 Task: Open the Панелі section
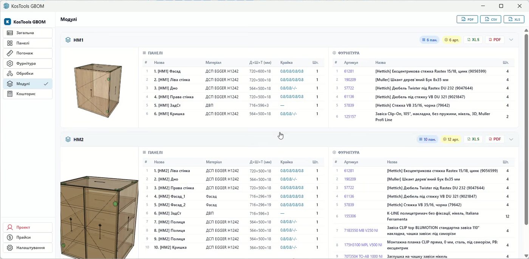pos(28,43)
